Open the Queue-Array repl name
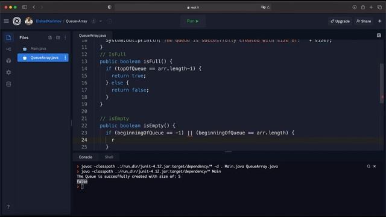 click(x=77, y=21)
